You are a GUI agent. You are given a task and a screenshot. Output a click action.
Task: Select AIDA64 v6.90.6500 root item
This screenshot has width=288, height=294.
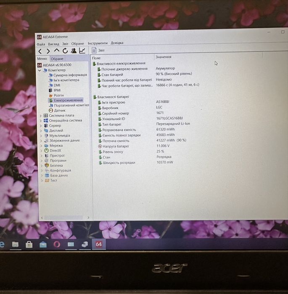click(54, 65)
